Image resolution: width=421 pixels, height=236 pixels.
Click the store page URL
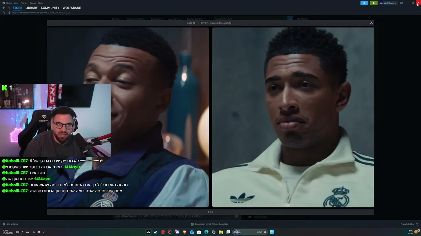pyautogui.click(x=41, y=12)
